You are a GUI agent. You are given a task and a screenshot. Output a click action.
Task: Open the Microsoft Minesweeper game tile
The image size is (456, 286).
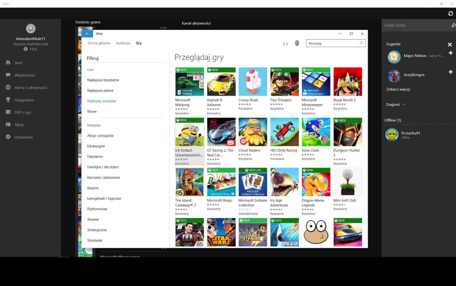click(x=316, y=81)
